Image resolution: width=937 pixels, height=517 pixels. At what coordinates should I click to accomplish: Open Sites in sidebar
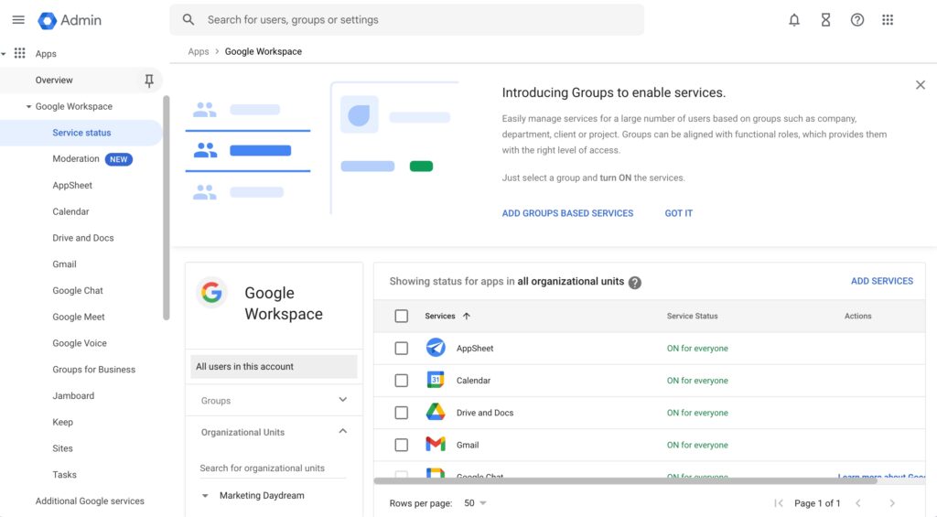[x=63, y=448]
